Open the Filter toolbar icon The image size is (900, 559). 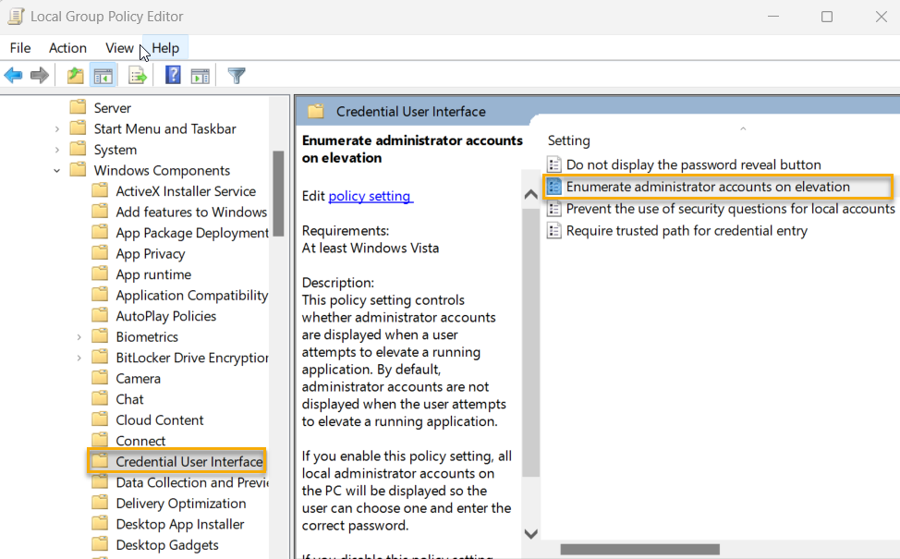[236, 75]
